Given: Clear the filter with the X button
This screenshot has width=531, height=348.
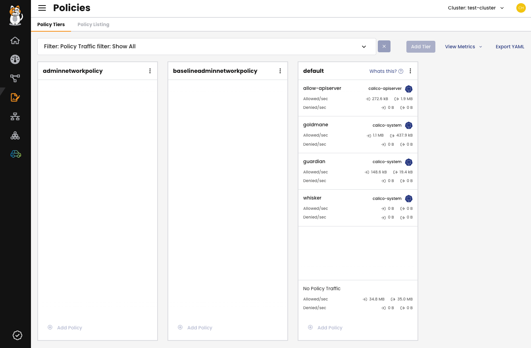Looking at the screenshot, I should click(x=384, y=46).
